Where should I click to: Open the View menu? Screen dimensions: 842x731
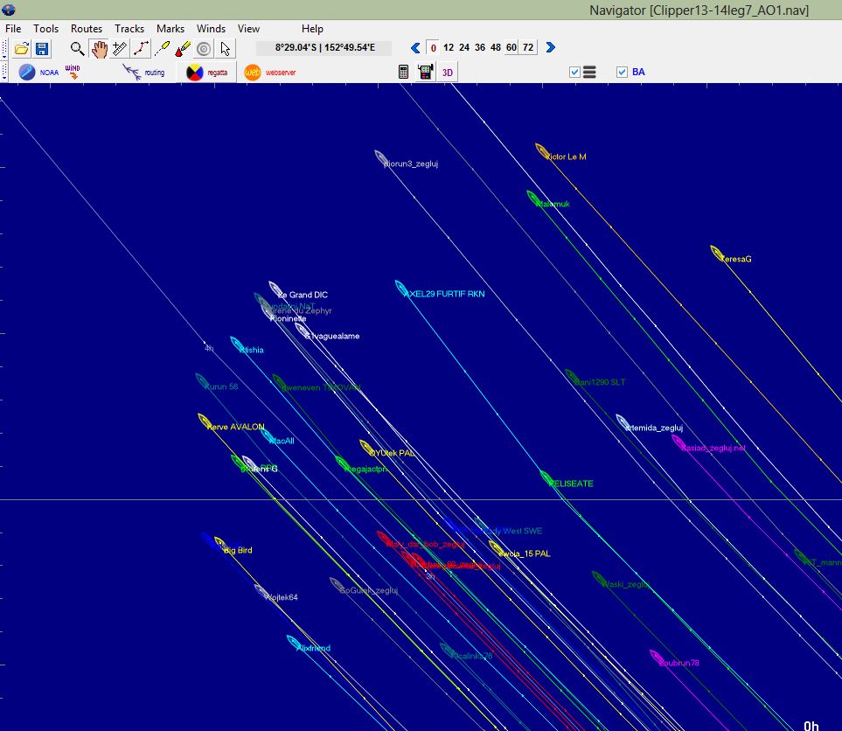(x=248, y=29)
